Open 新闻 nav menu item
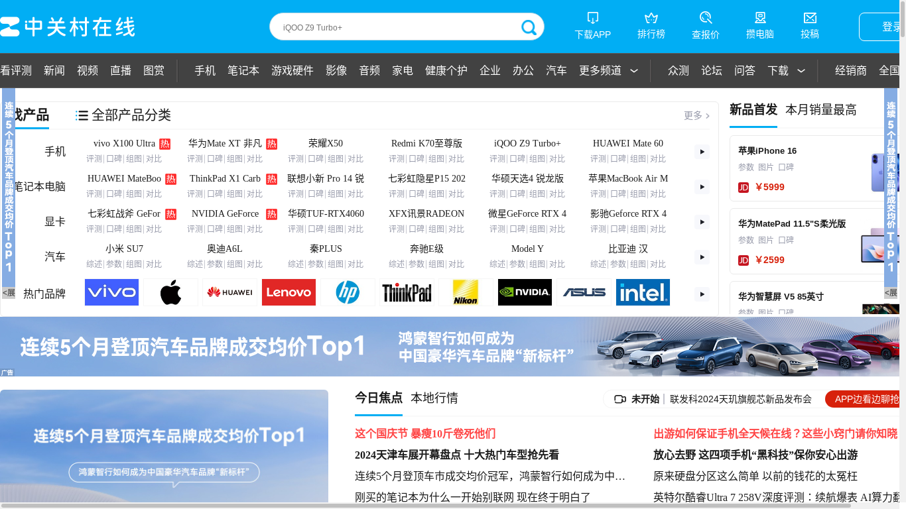The width and height of the screenshot is (906, 509). (x=54, y=70)
